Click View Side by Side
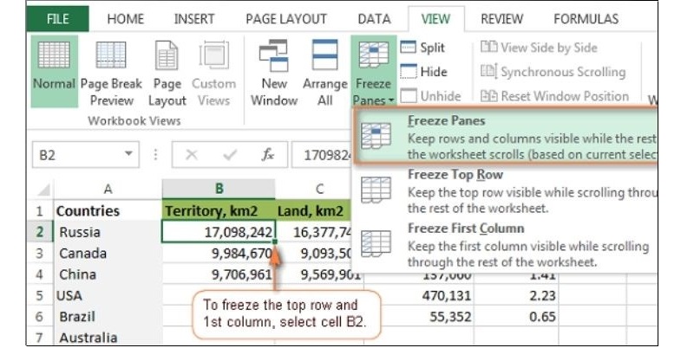 539,48
